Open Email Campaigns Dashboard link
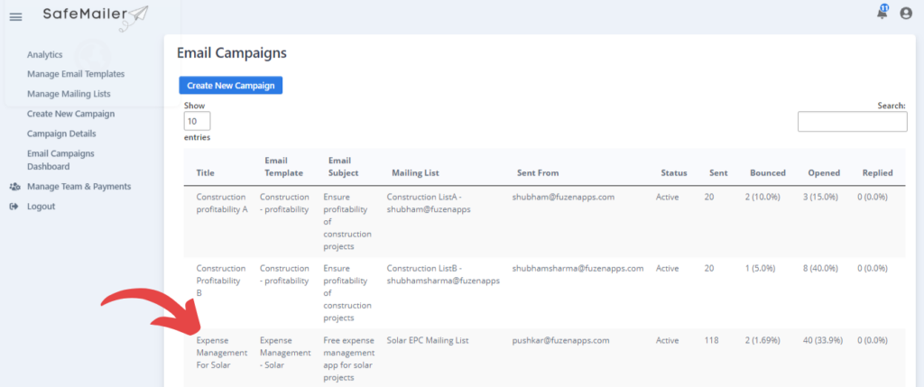The height and width of the screenshot is (387, 924). tap(60, 161)
